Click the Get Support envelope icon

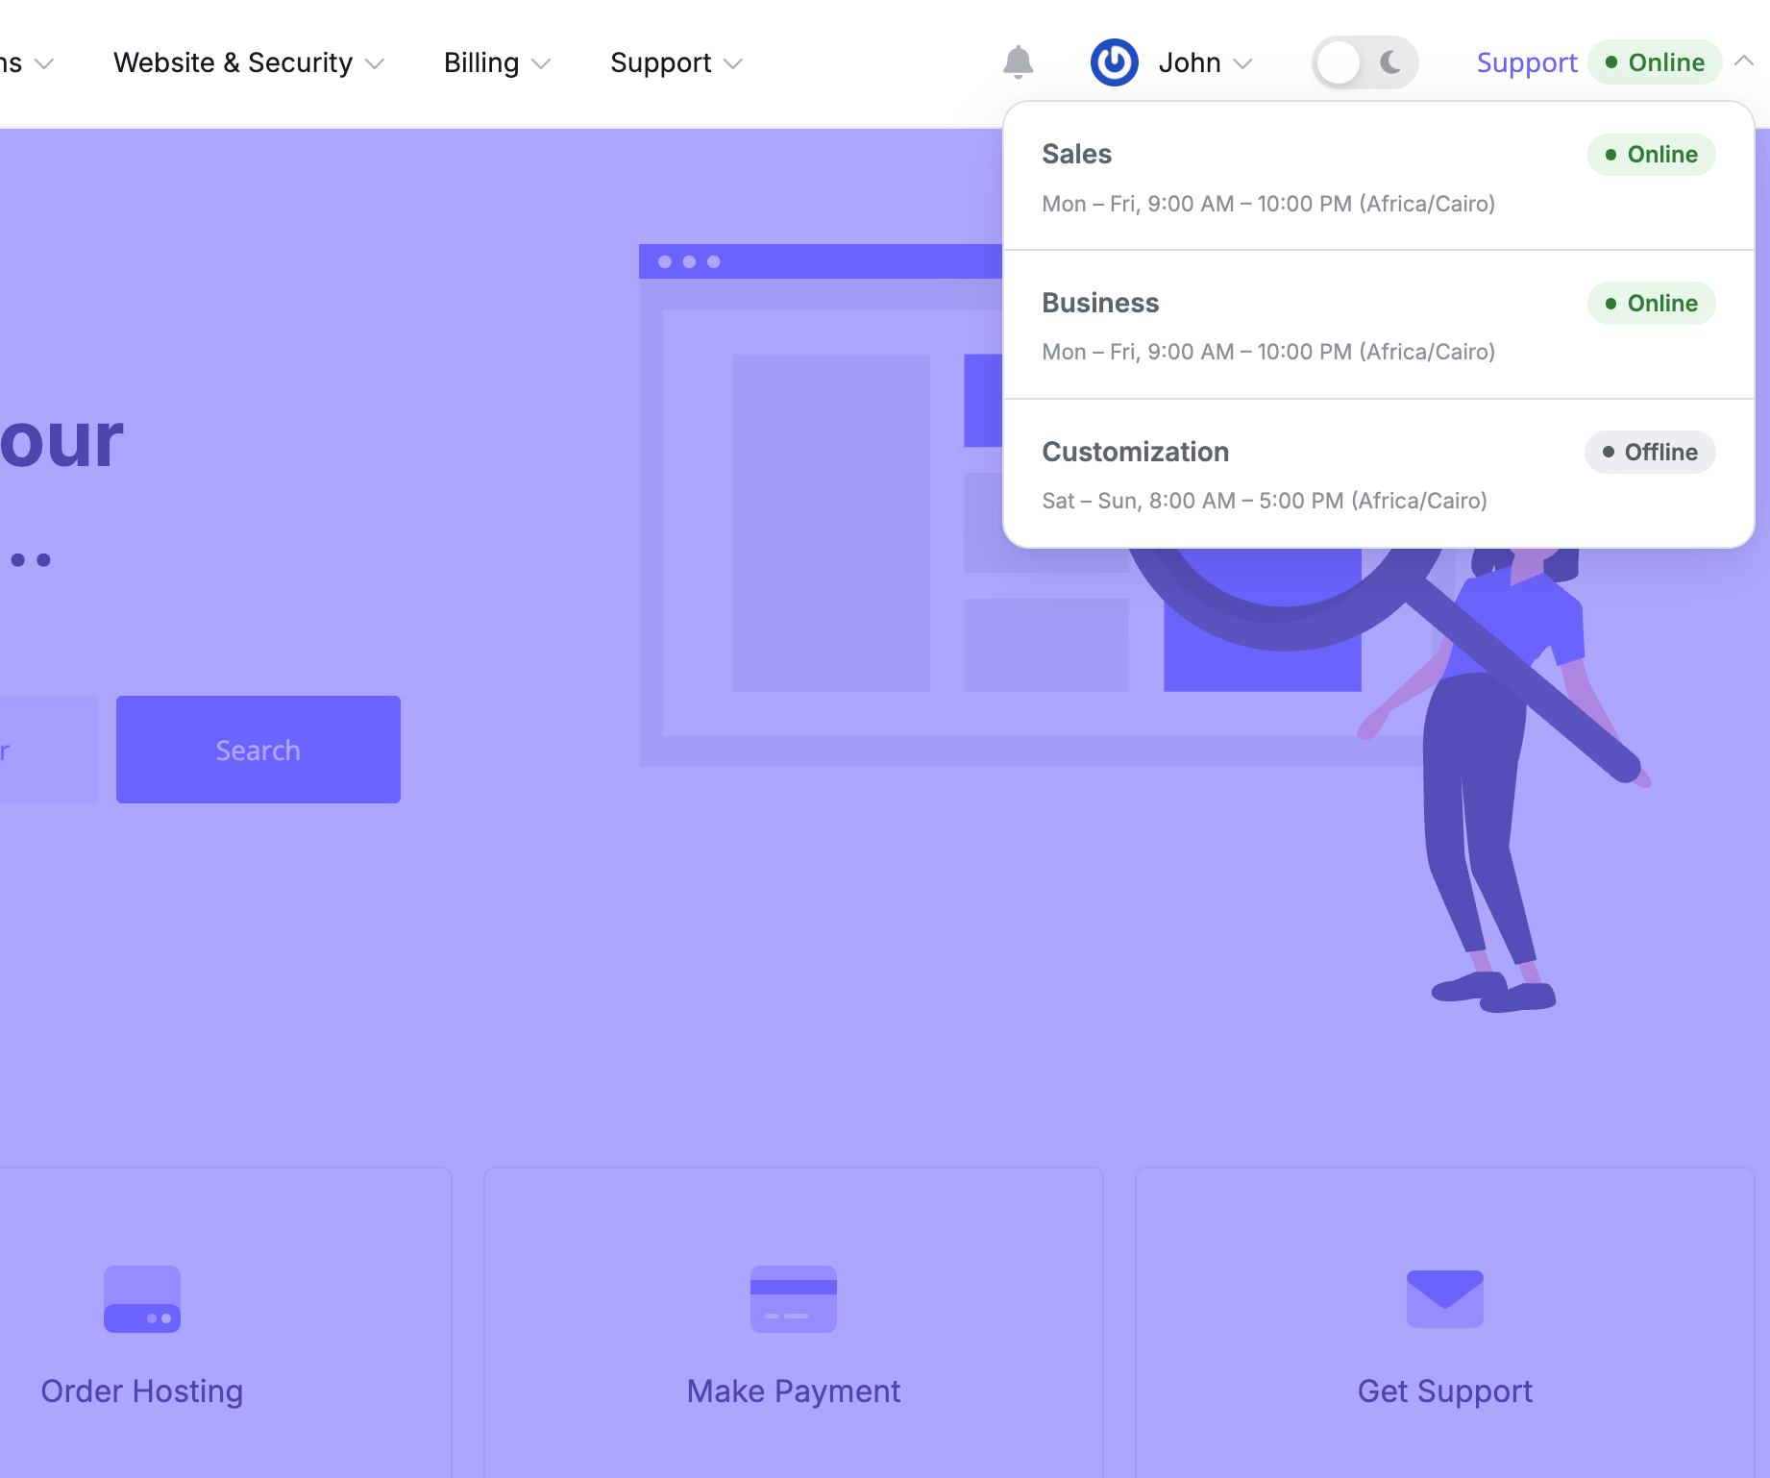(1445, 1299)
